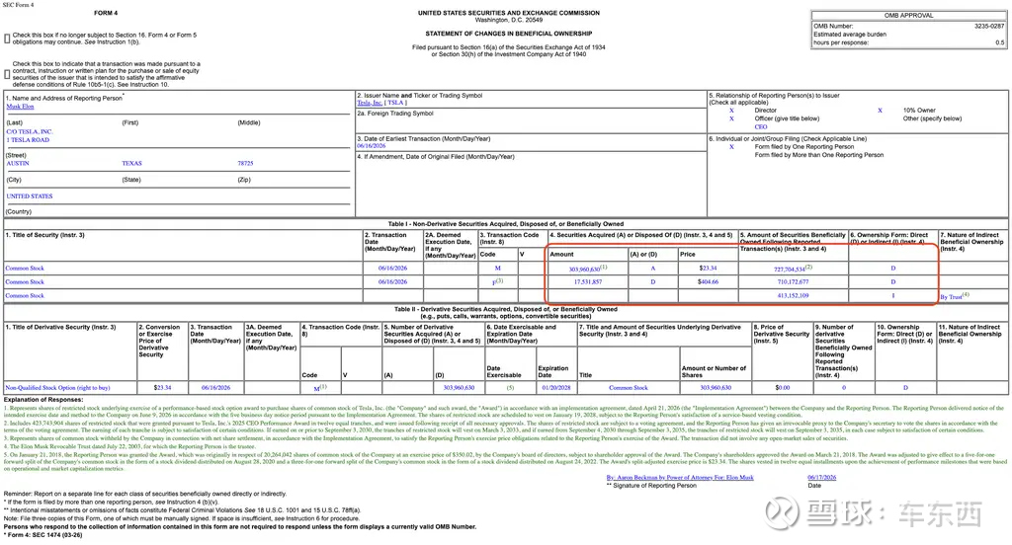The image size is (1012, 545).
Task: Click the $404.66 price value
Action: 708,281
